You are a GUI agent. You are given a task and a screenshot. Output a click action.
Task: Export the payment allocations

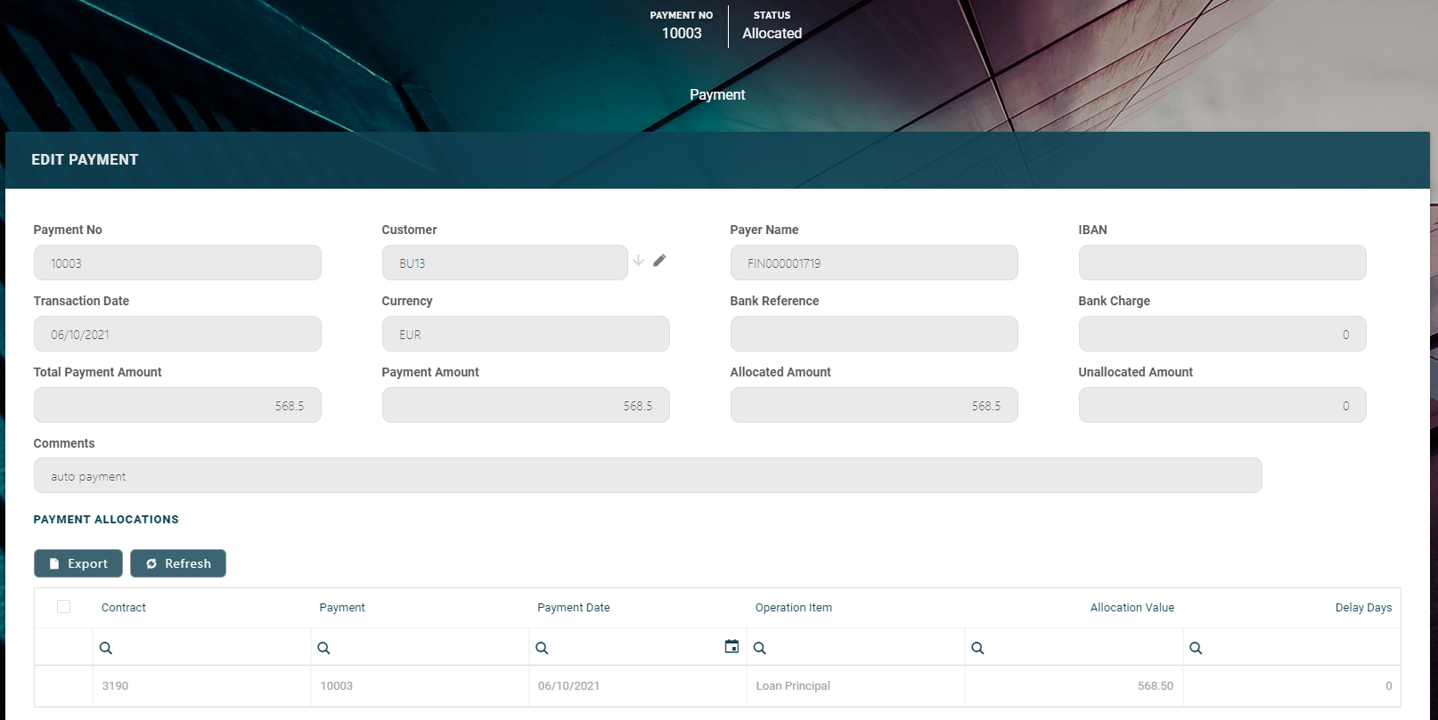pyautogui.click(x=78, y=563)
